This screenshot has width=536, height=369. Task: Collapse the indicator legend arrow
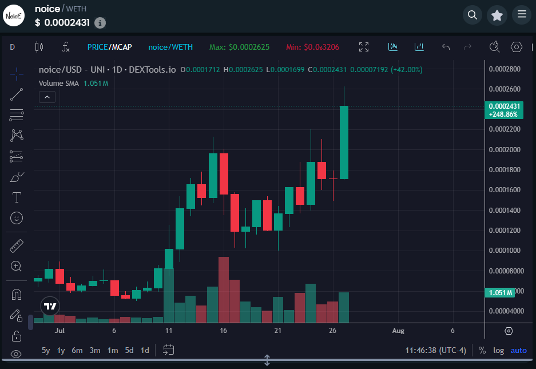click(47, 97)
